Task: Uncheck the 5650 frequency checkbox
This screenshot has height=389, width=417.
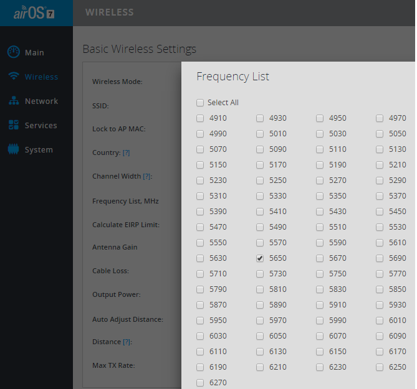Action: (x=260, y=258)
